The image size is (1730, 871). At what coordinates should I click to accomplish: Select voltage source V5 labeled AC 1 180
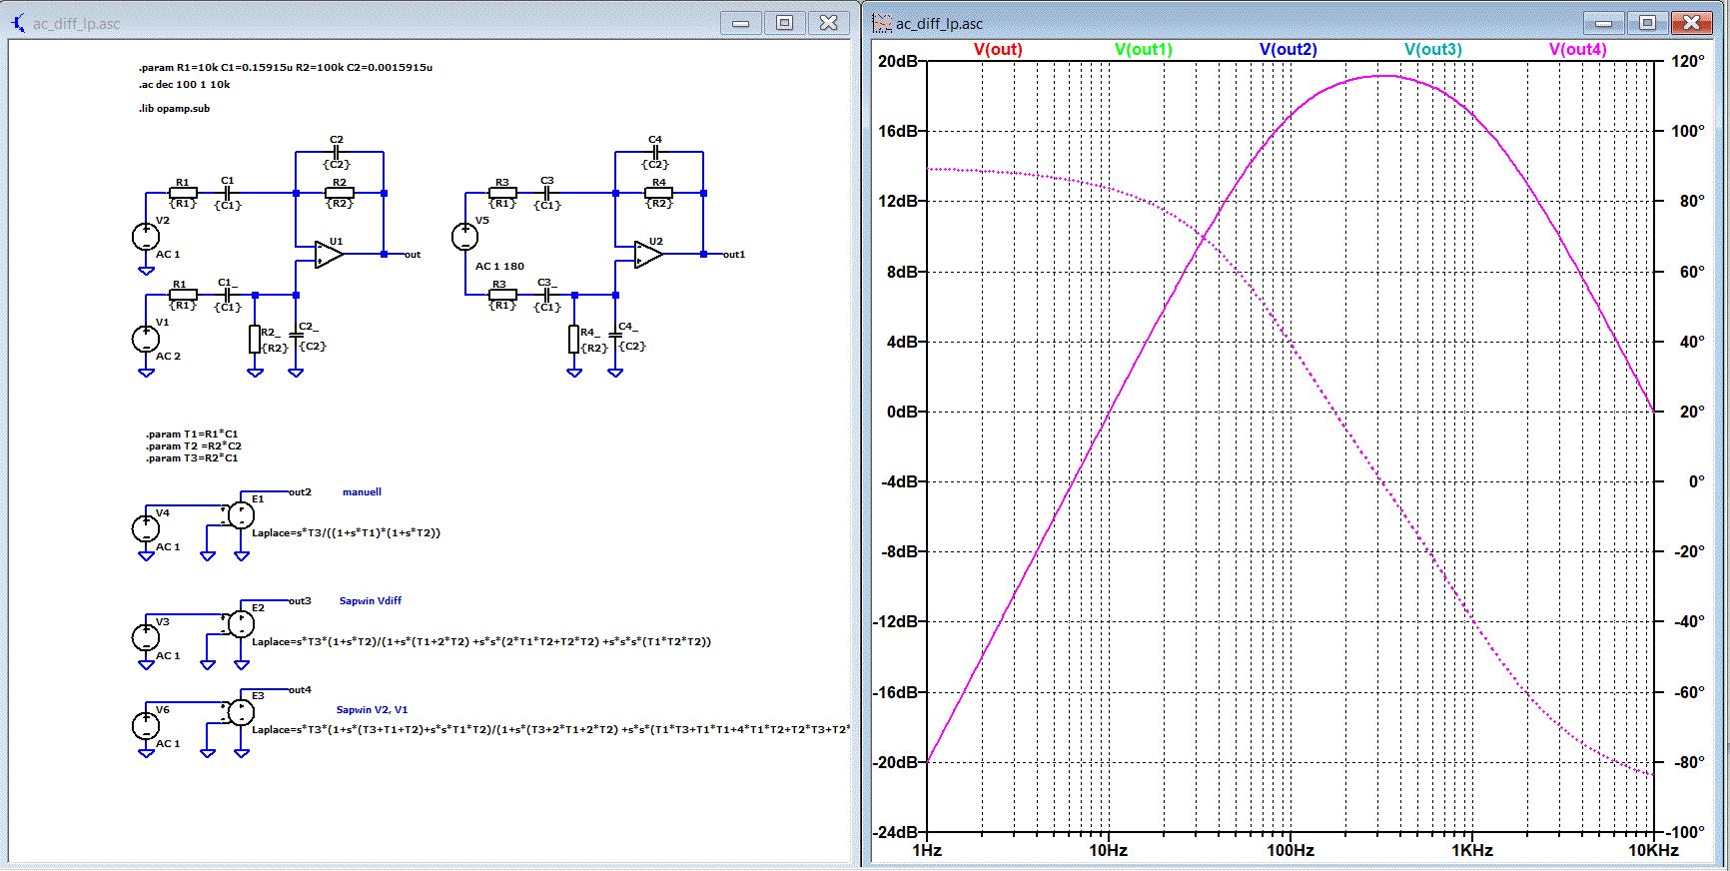coord(465,237)
